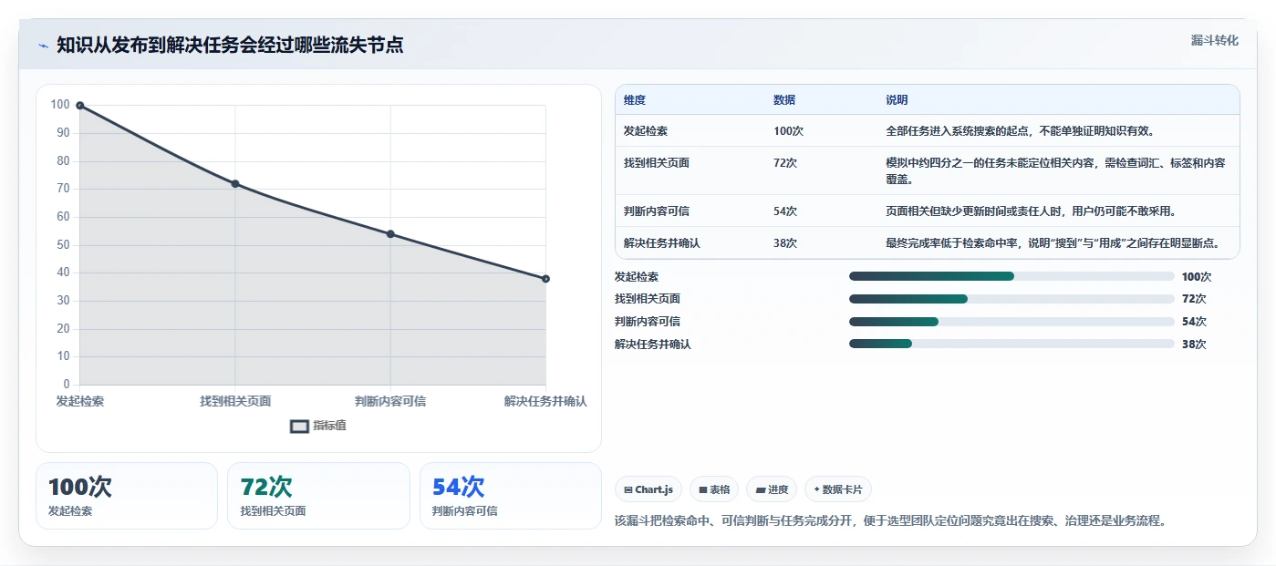Click the 表格 tag pill
1276x566 pixels.
(x=714, y=489)
